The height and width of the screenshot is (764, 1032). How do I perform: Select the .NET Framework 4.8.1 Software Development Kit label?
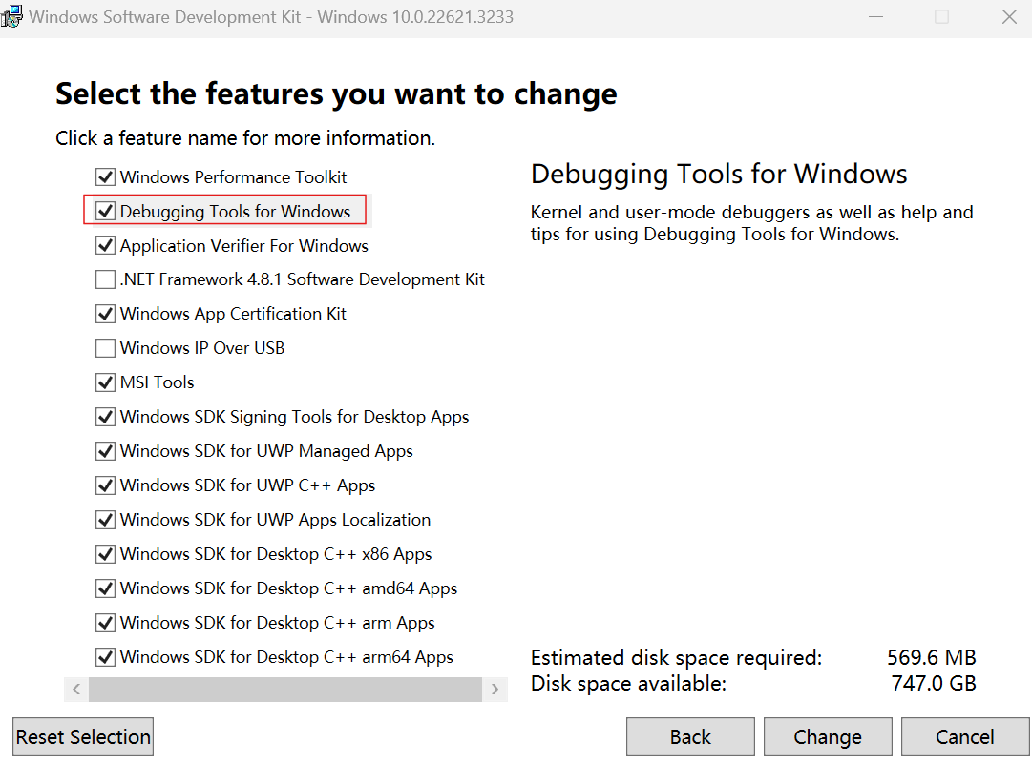pos(302,279)
